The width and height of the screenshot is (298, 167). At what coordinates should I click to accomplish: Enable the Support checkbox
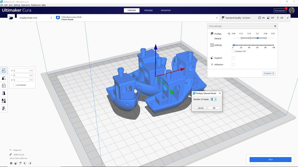[233, 58]
